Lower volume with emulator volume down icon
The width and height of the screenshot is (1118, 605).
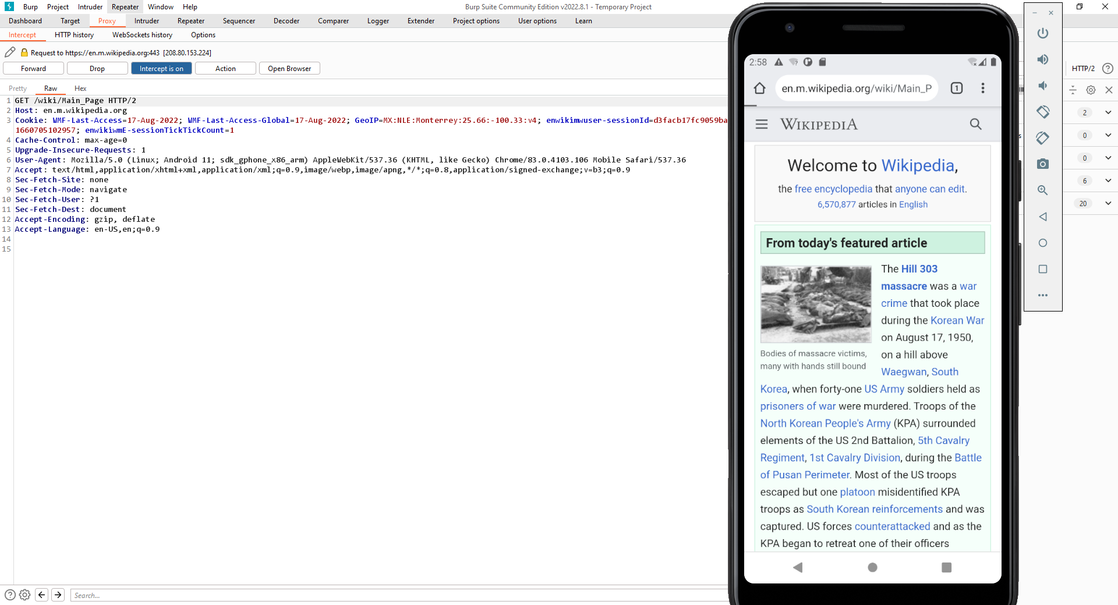pyautogui.click(x=1043, y=86)
